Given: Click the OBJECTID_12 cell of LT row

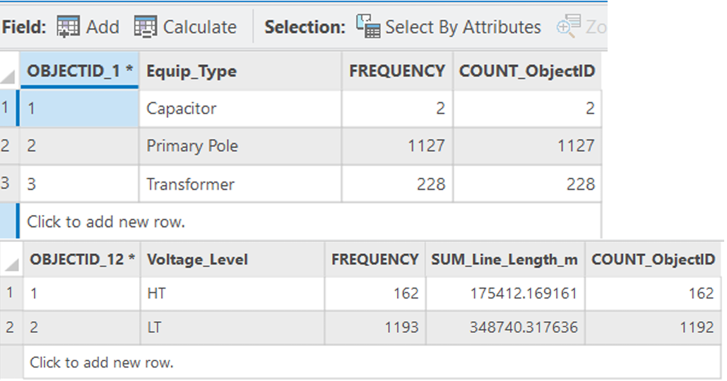Looking at the screenshot, I should (x=82, y=327).
